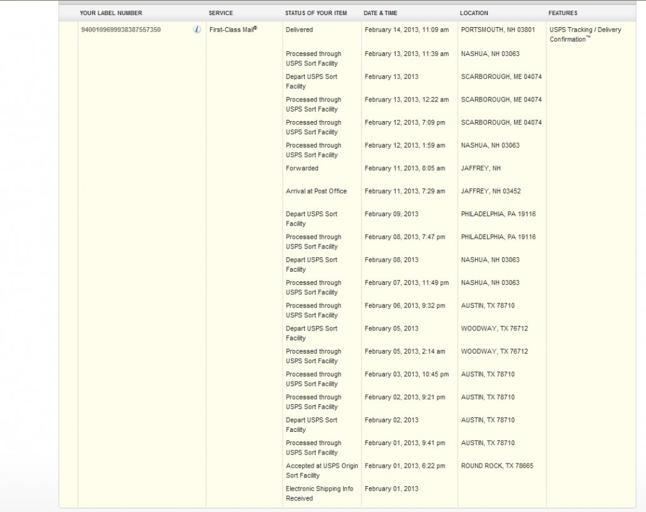Image resolution: width=646 pixels, height=512 pixels.
Task: Click the FEATURES column header
Action: (563, 13)
